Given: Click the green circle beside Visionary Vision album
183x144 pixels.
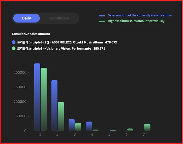Looking at the screenshot, I should click(x=14, y=48).
